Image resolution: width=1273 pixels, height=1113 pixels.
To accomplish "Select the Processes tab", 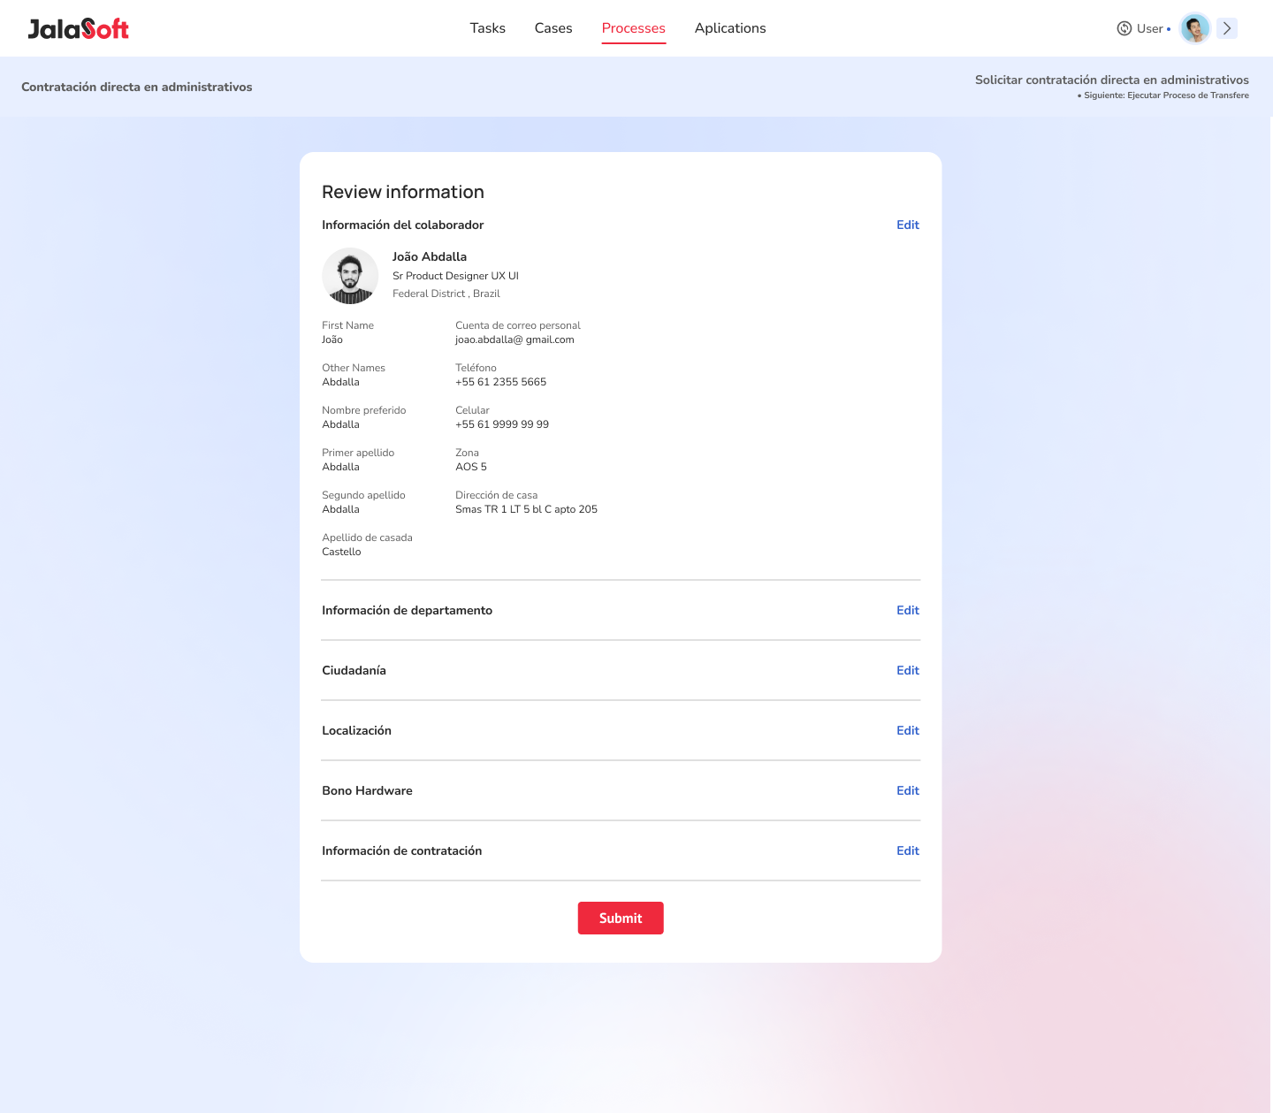I will (x=634, y=28).
